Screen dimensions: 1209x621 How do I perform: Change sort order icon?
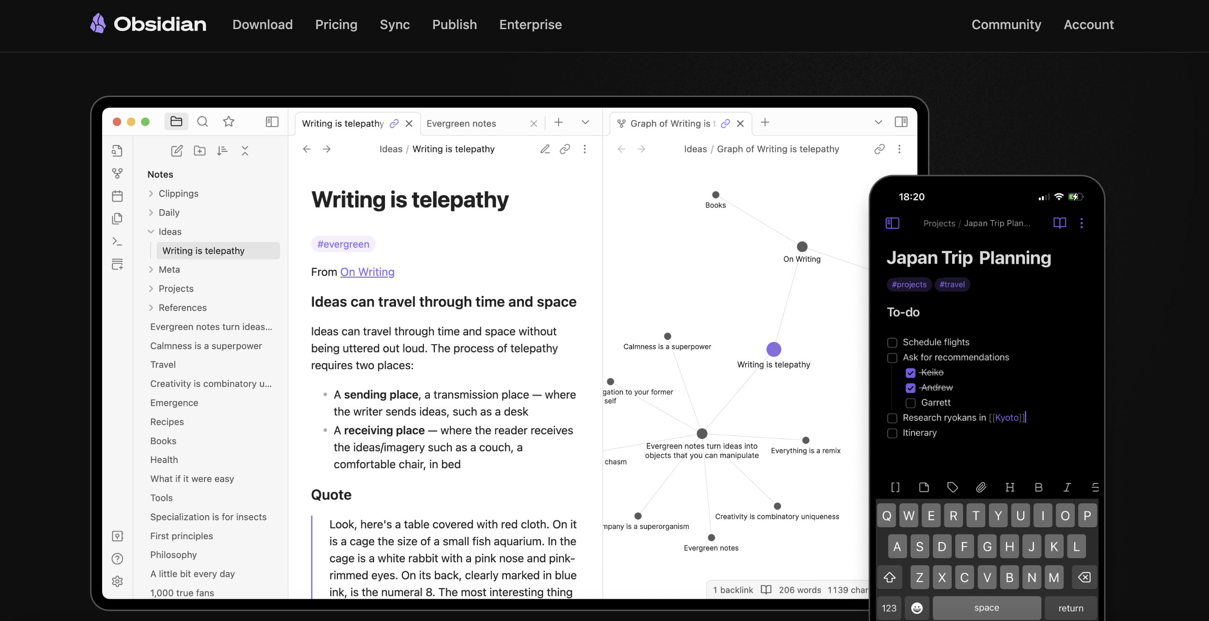coord(222,151)
